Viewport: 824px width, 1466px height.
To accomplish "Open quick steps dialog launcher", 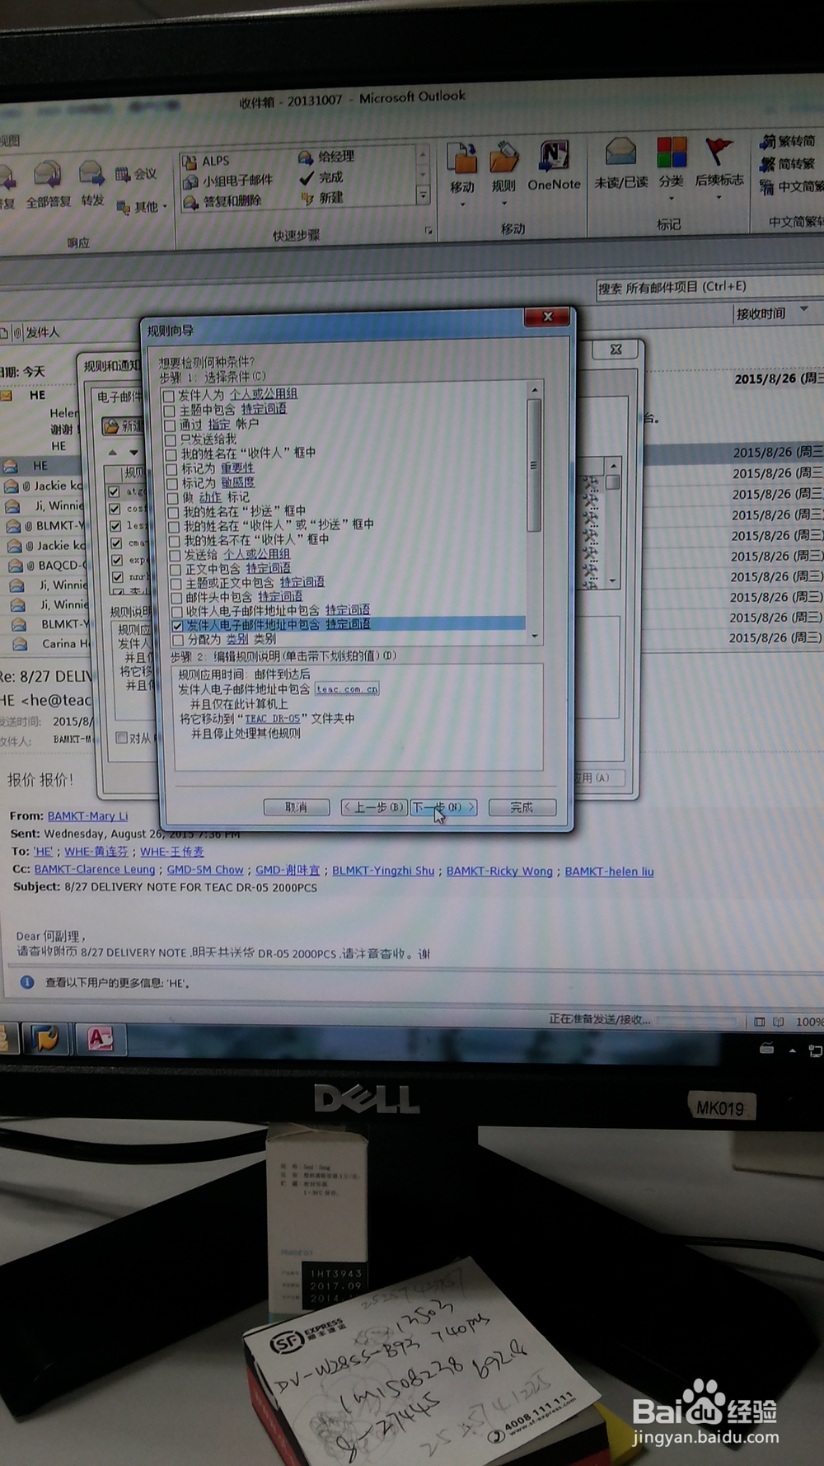I will [428, 231].
